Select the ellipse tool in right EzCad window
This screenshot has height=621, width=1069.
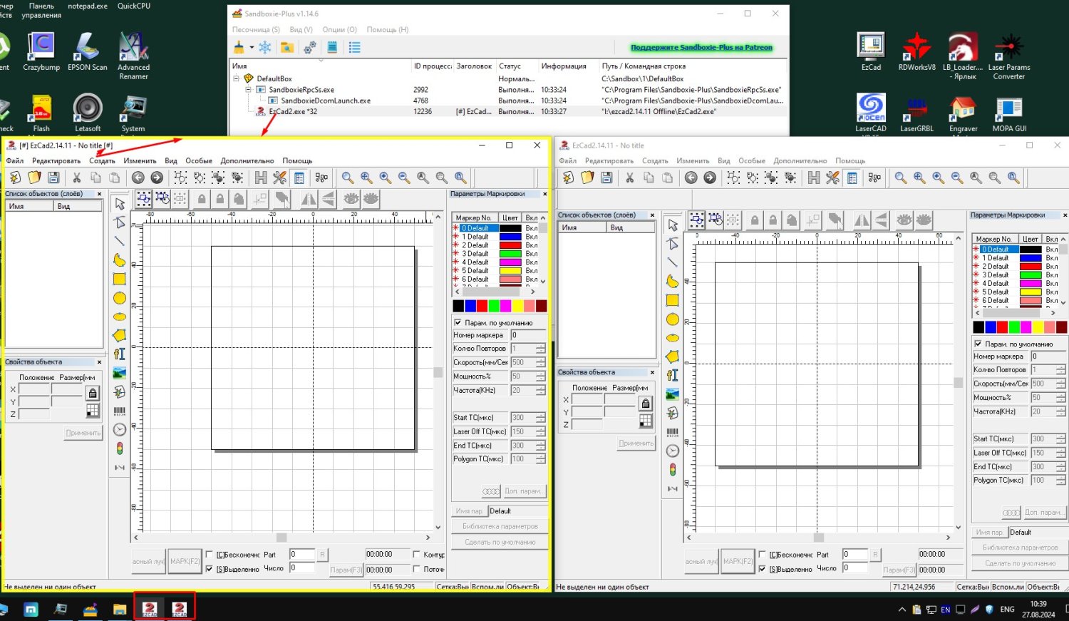(673, 338)
